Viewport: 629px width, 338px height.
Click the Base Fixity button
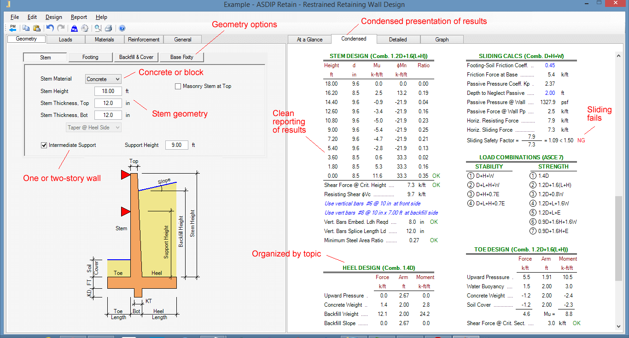(x=182, y=57)
